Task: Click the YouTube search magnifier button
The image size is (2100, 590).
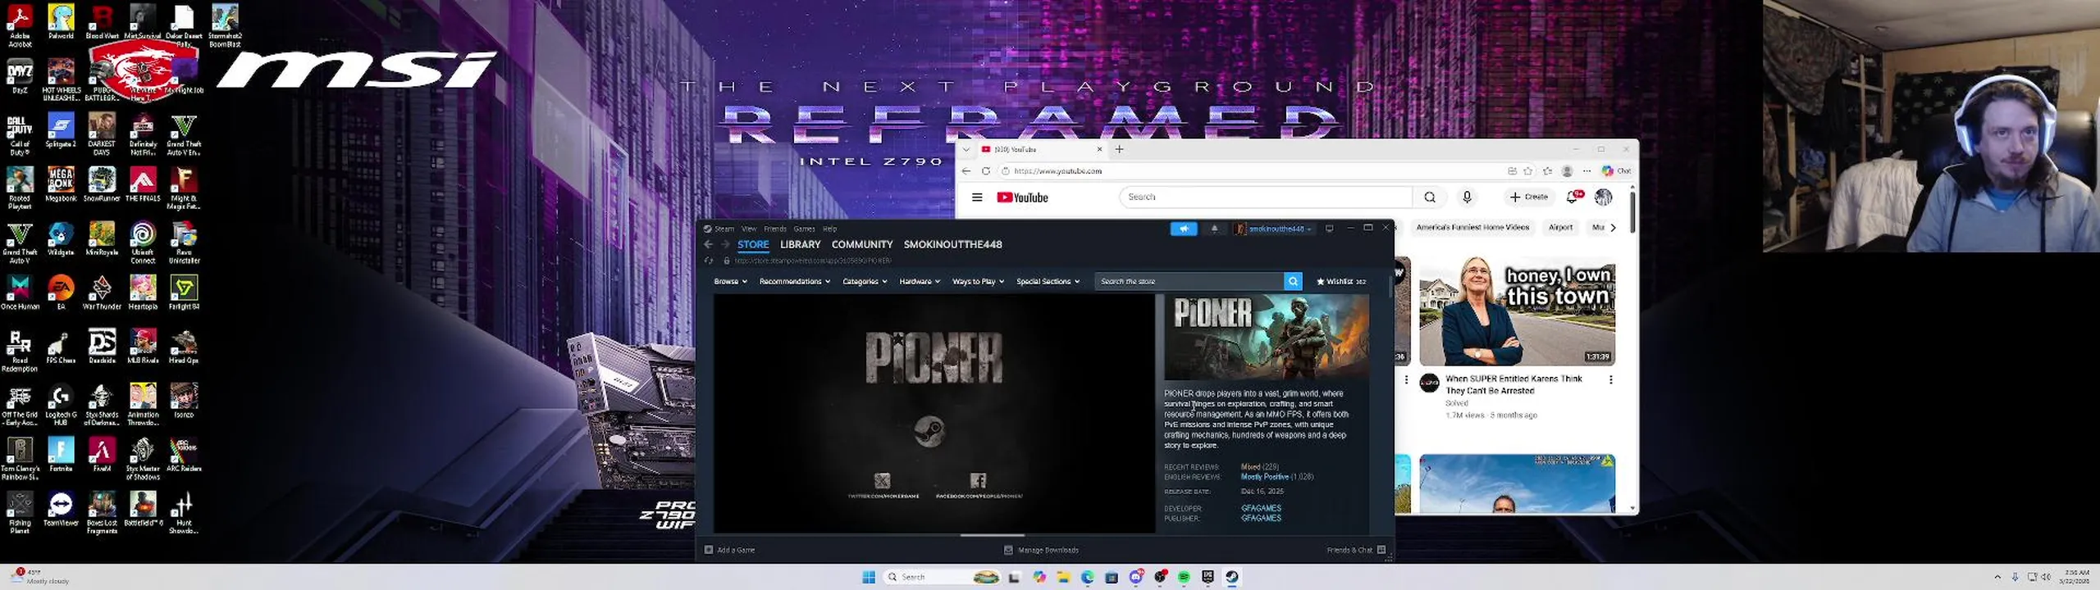Action: 1430,197
